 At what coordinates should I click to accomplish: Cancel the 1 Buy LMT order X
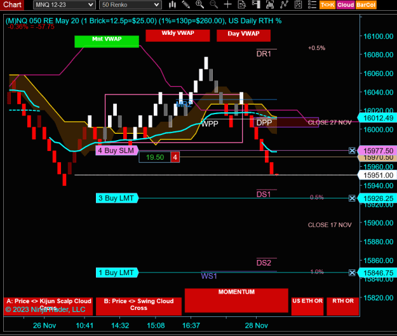(x=352, y=273)
